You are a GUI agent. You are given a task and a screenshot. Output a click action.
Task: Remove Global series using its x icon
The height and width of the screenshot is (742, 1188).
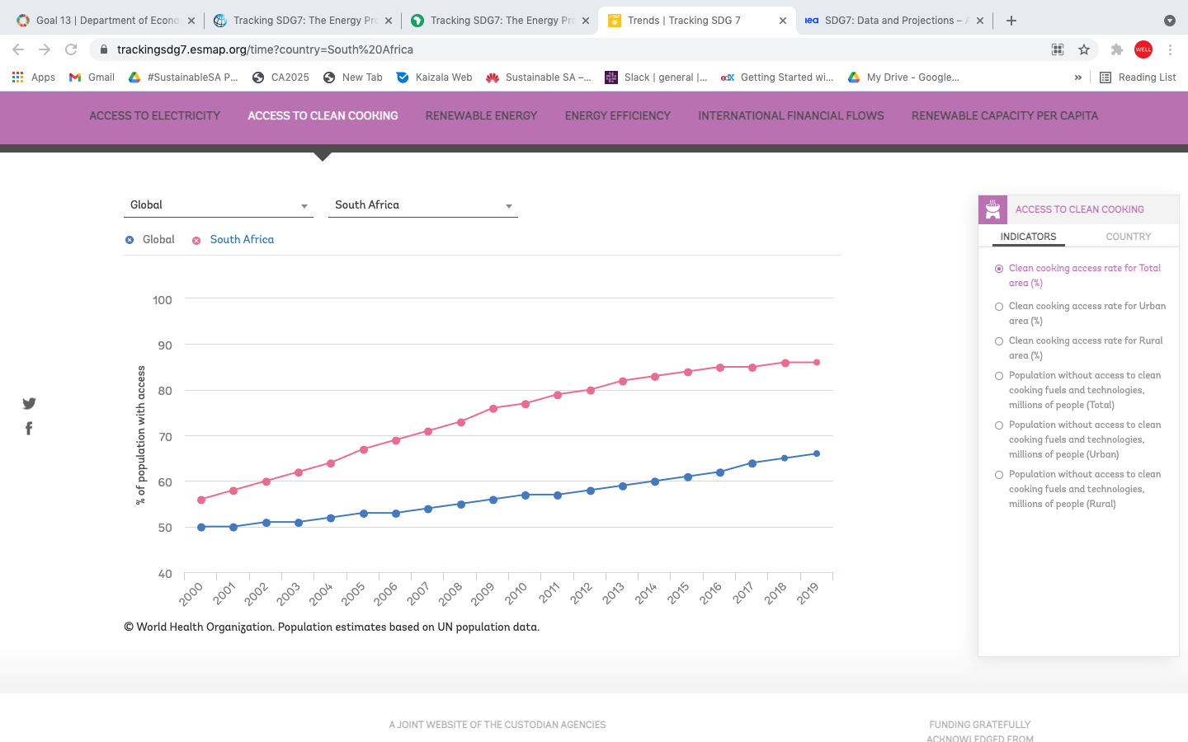point(130,240)
